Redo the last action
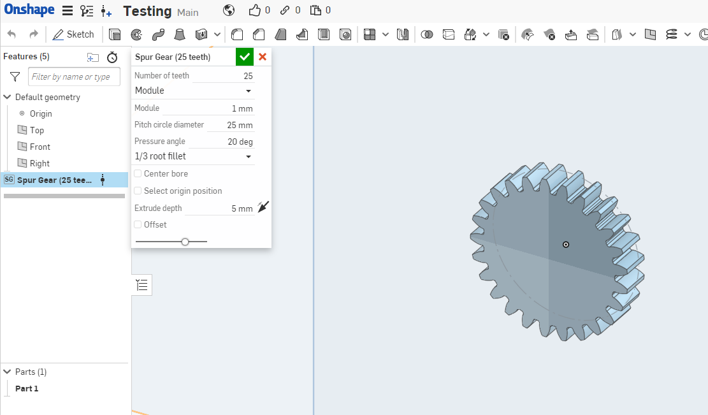 33,34
